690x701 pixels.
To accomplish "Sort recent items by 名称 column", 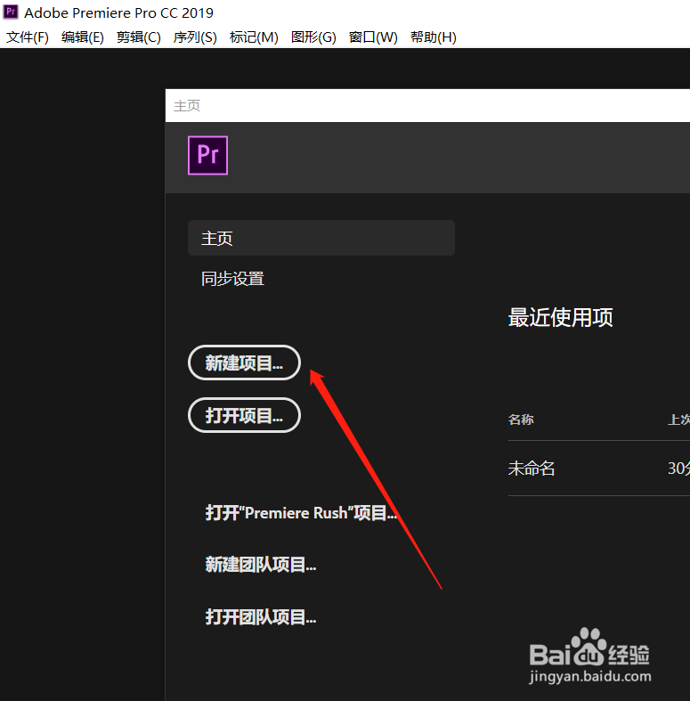I will pos(521,420).
